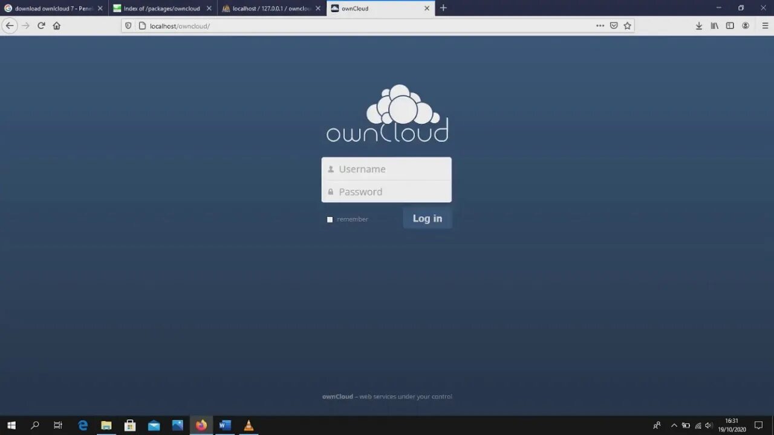Switch to the Index of /packages/owncloud tab
774x435 pixels.
162,8
